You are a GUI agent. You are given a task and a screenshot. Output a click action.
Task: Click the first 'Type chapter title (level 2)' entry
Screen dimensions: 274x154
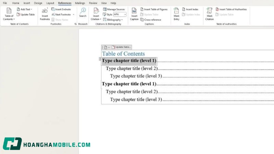tap(132, 68)
